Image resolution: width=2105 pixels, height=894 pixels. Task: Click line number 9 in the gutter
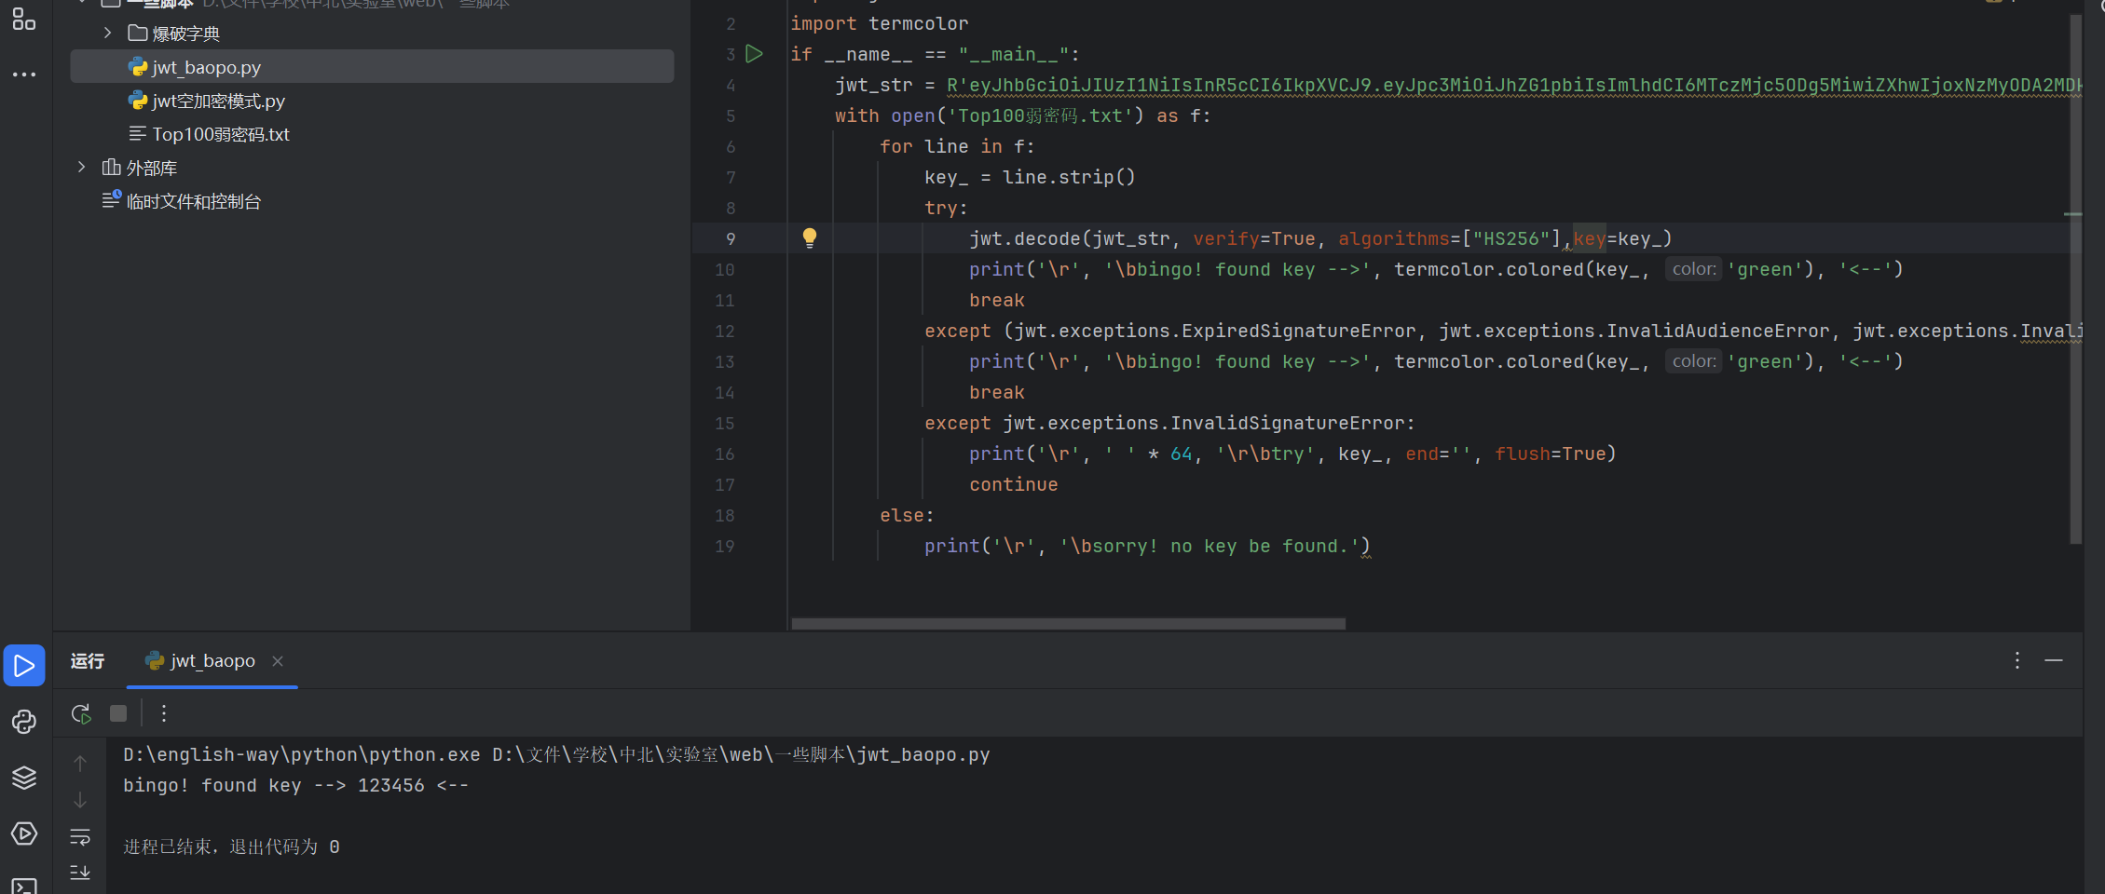[731, 238]
